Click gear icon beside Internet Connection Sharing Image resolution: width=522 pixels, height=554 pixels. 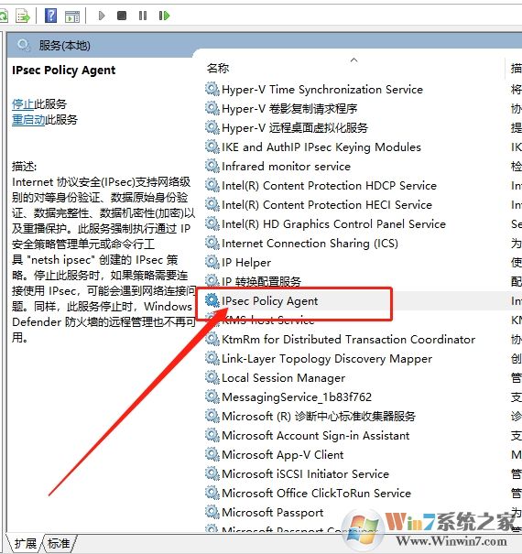(212, 243)
